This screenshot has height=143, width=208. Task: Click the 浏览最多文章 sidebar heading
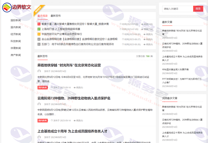point(170,98)
